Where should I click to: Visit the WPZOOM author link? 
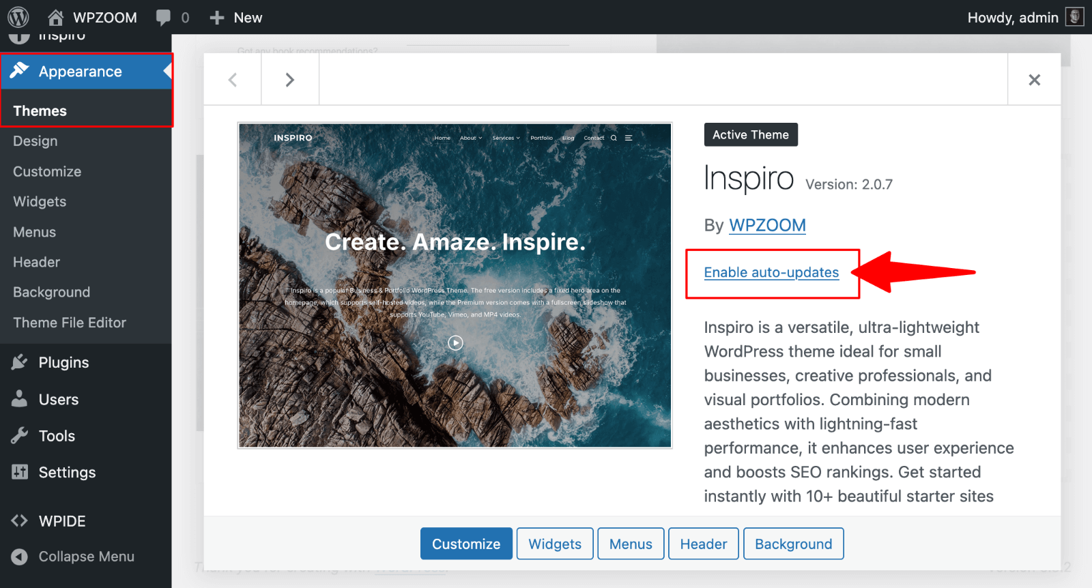point(767,225)
